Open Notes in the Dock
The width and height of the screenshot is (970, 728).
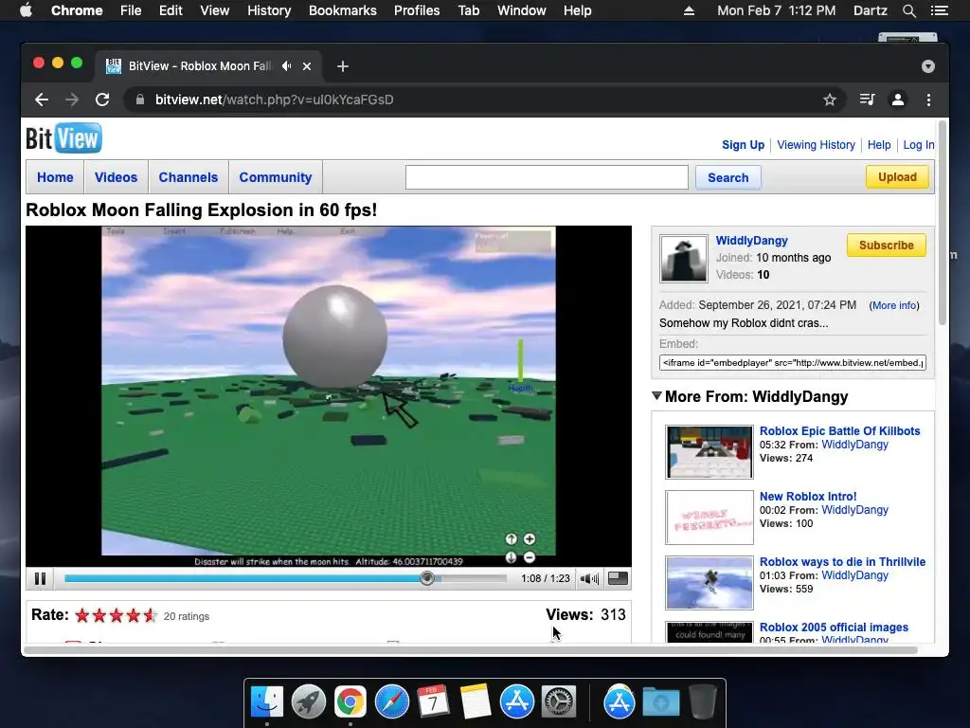coord(476,702)
